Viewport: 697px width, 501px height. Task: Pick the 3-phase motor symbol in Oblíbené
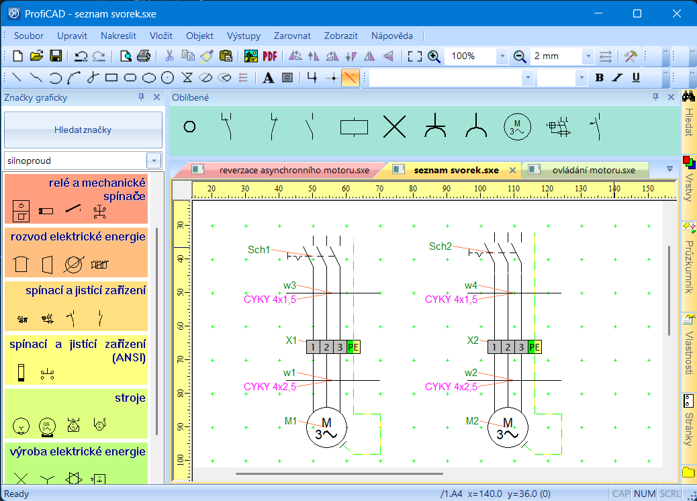pos(517,127)
